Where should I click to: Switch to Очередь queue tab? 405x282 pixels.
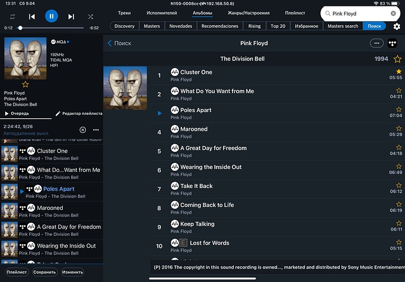pyautogui.click(x=17, y=114)
